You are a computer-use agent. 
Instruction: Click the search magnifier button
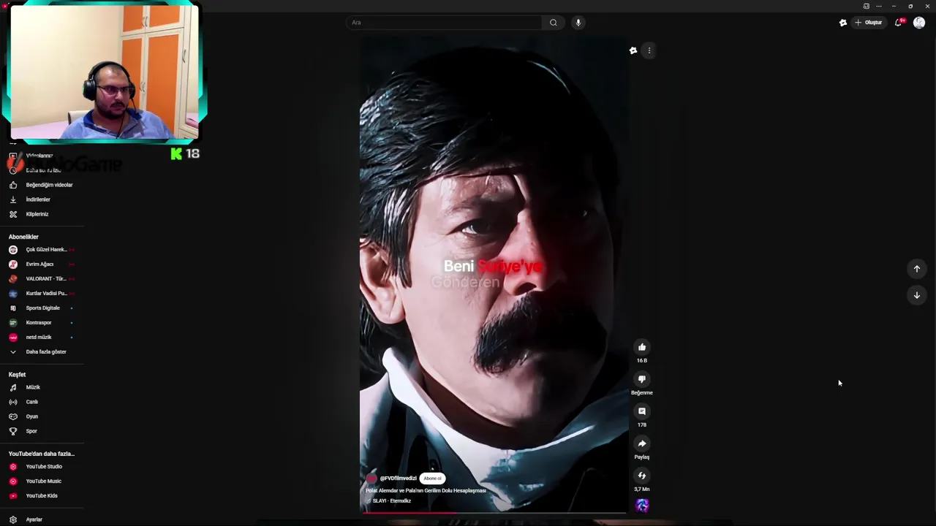tap(554, 23)
